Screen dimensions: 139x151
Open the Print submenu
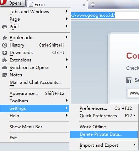tap(36, 27)
